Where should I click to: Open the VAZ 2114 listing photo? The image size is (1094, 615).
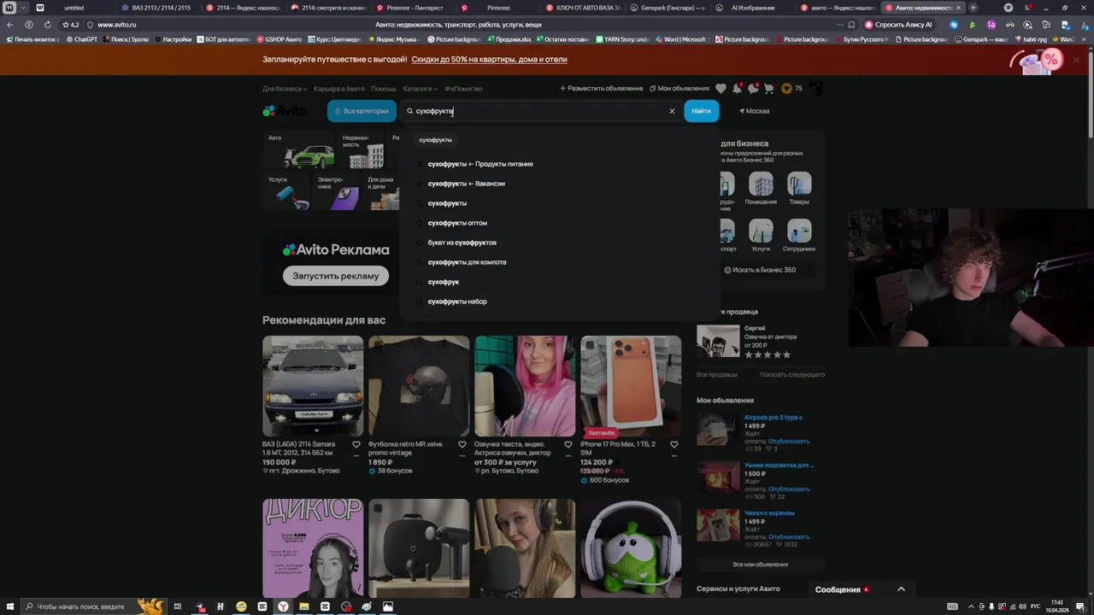coord(313,386)
